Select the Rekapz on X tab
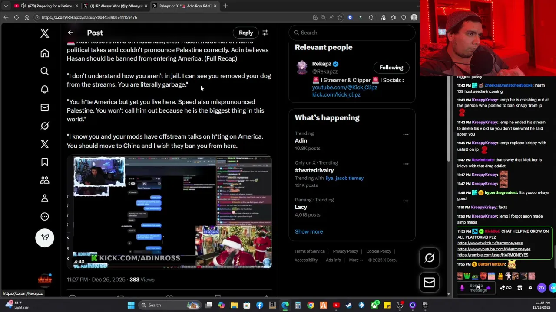The height and width of the screenshot is (312, 556). coord(185,6)
